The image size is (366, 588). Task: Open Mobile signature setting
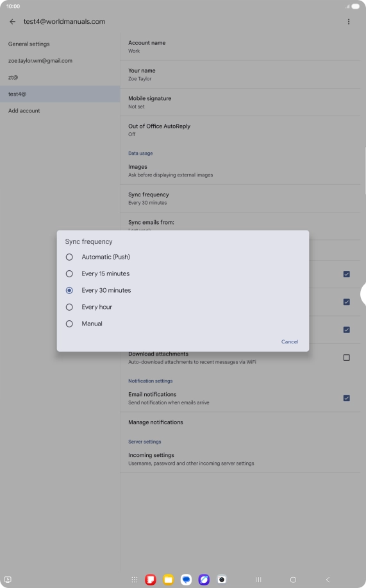240,102
